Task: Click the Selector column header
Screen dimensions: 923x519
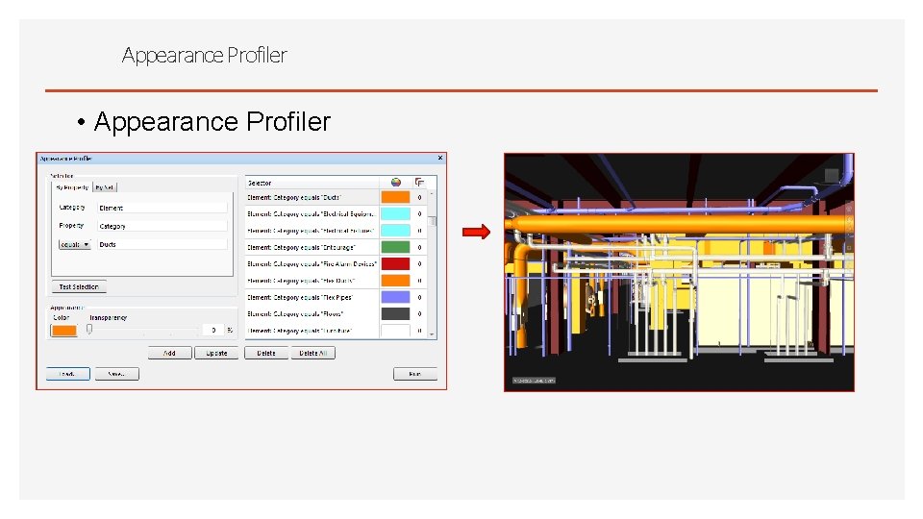Action: 312,183
